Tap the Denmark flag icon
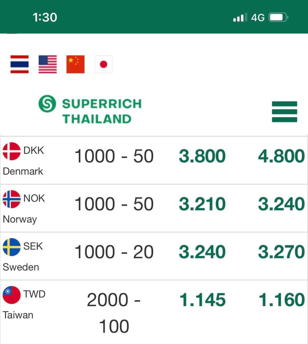Screen dimensions: 308x344 pyautogui.click(x=11, y=151)
